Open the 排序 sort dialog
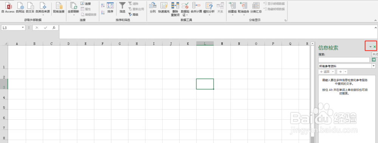The height and width of the screenshot is (143, 378). coord(110,8)
